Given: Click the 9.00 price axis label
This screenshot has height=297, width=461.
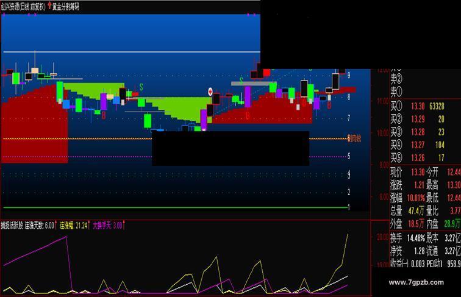Looking at the screenshot, I should (384, 165).
